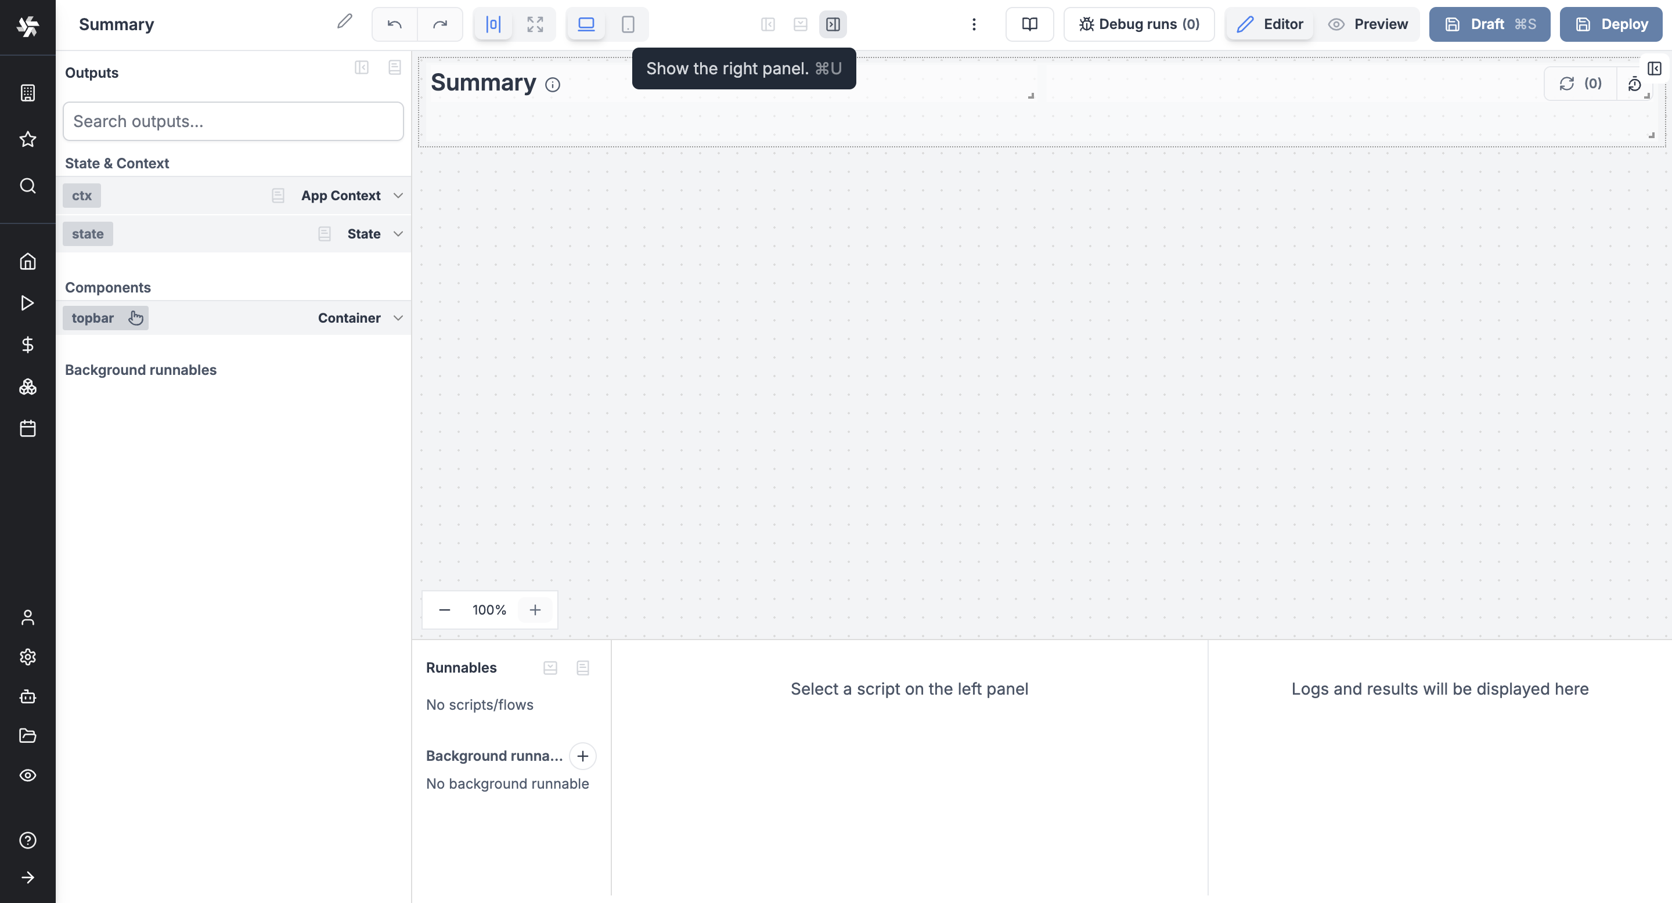1672x903 pixels.
Task: Click the zoom increase plus button
Action: (535, 609)
